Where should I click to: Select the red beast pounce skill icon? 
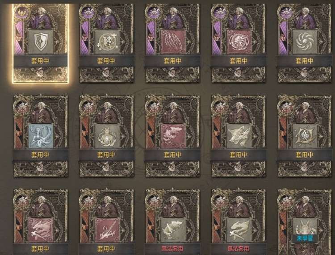(41, 230)
